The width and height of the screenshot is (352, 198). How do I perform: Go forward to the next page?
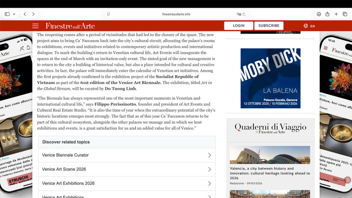[33, 14]
